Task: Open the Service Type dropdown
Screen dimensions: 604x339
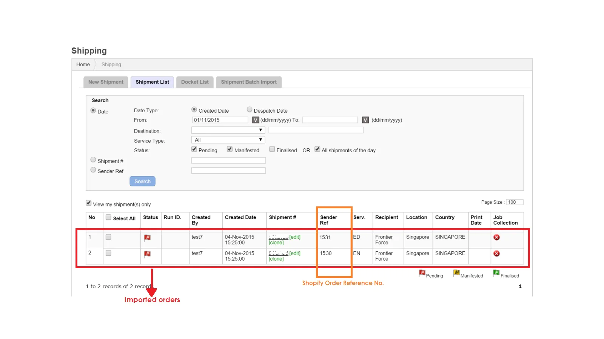Action: (x=228, y=140)
